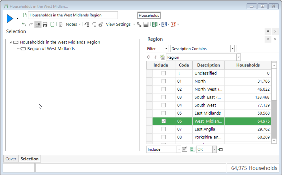Export to Word icon in toolbar
282x175 pixels.
tap(164, 24)
